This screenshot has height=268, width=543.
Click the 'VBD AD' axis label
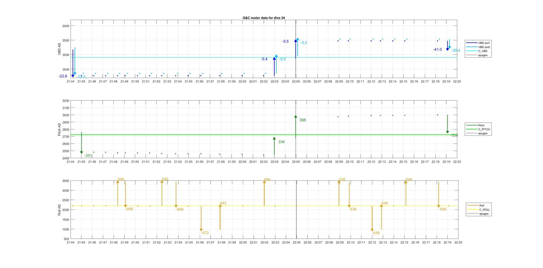pos(59,49)
